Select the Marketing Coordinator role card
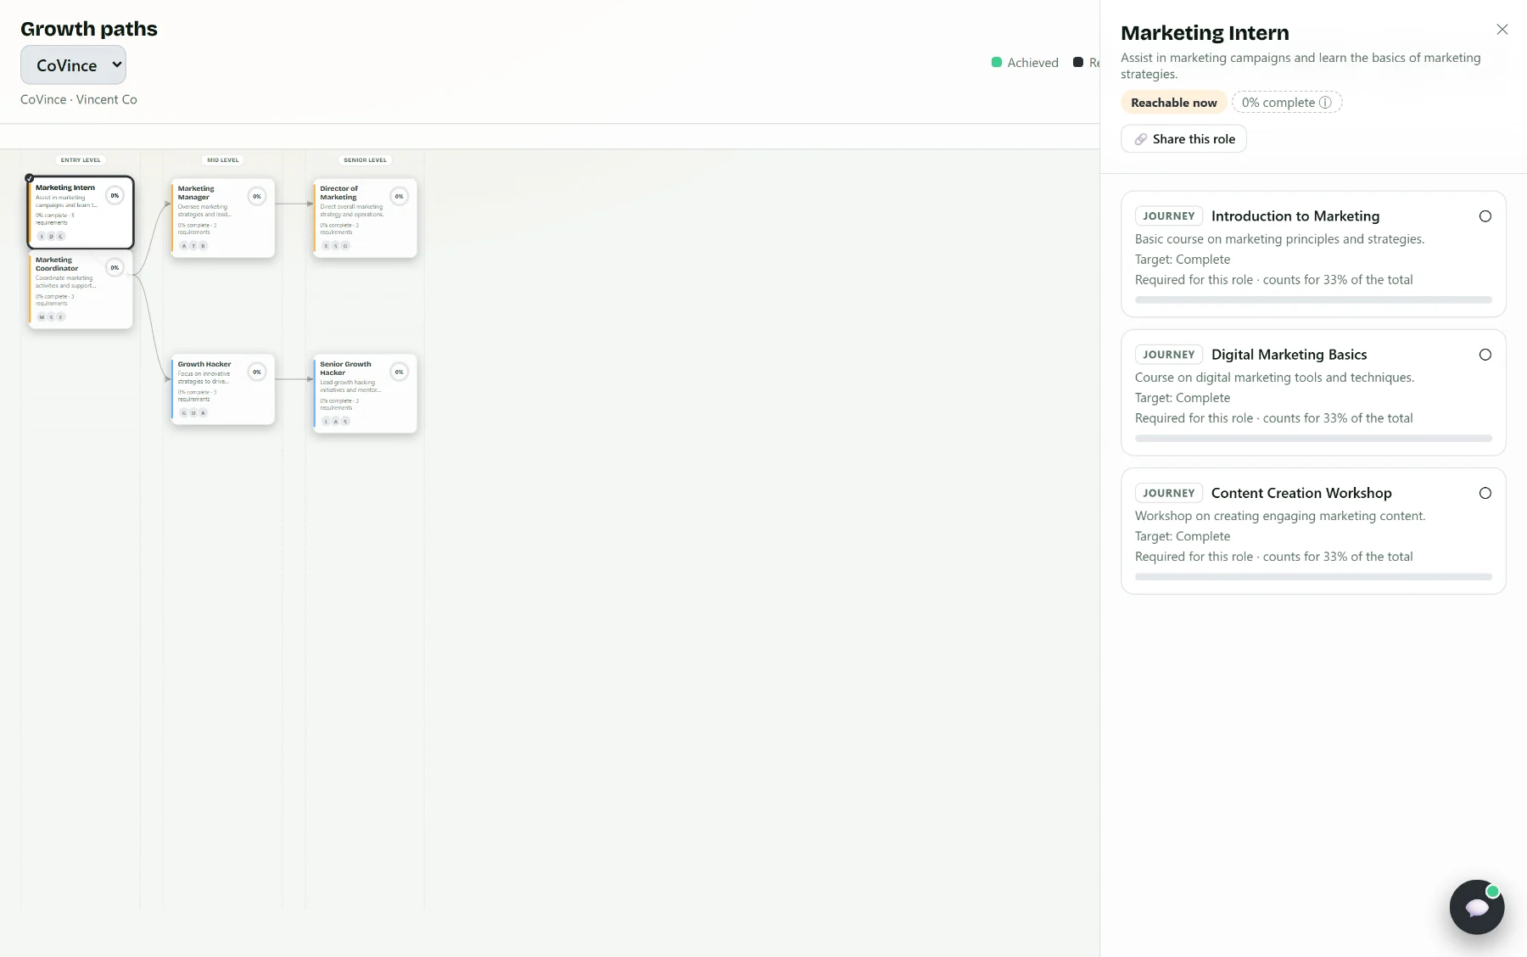The height and width of the screenshot is (957, 1527). [x=81, y=288]
